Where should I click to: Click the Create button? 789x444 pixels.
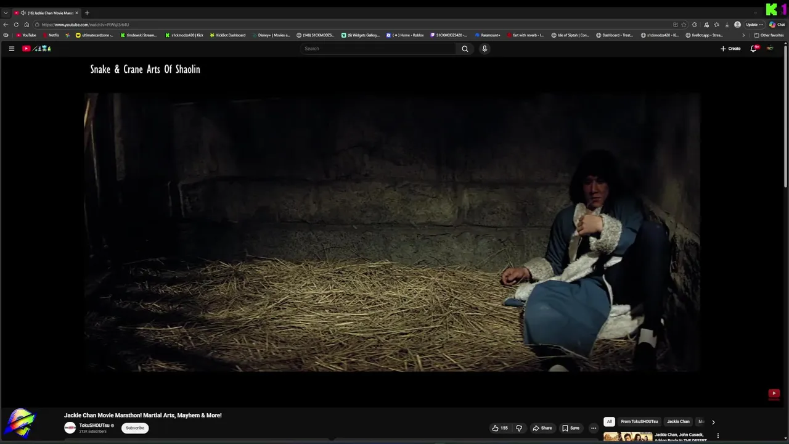pos(730,49)
